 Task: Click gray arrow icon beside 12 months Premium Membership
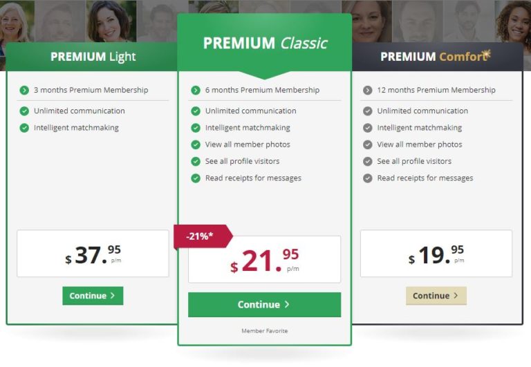pyautogui.click(x=367, y=91)
